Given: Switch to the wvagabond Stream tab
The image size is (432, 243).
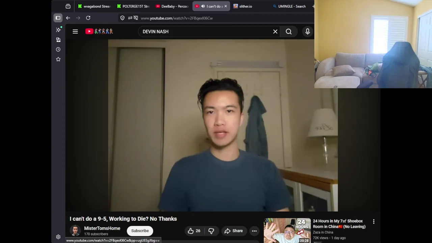Looking at the screenshot, I should tap(94, 6).
